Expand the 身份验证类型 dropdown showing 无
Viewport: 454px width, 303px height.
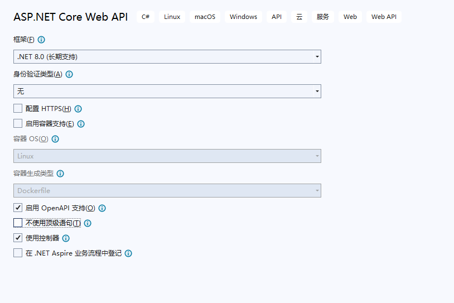(x=167, y=92)
